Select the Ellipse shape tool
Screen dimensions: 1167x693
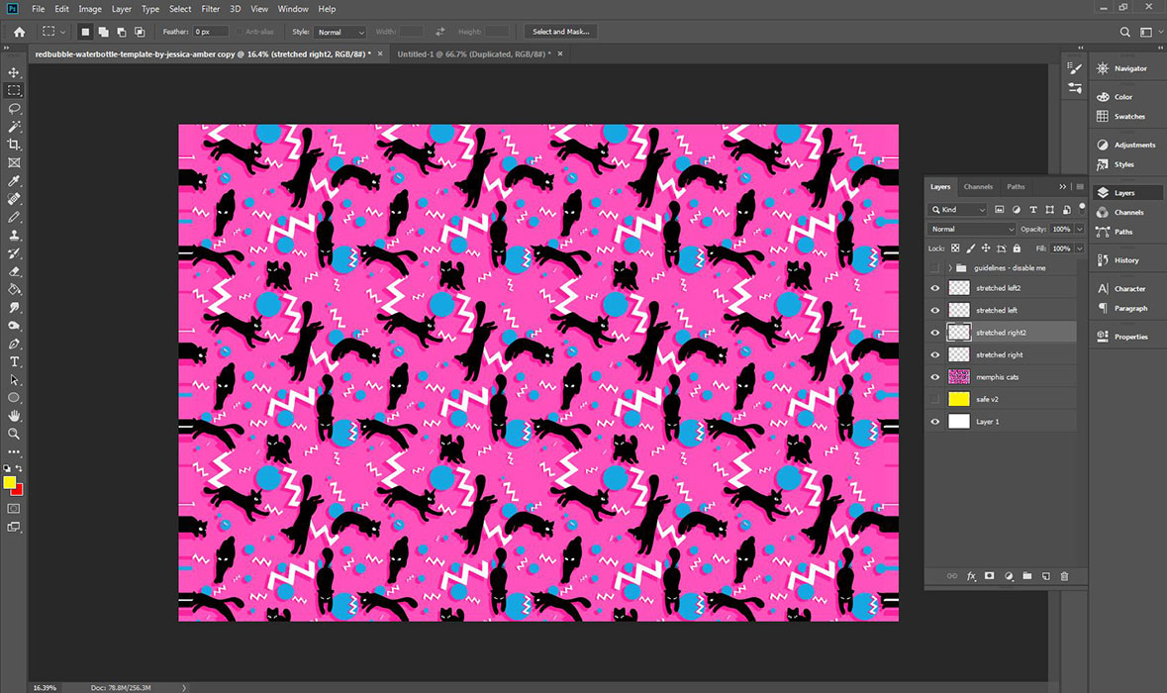pos(14,398)
